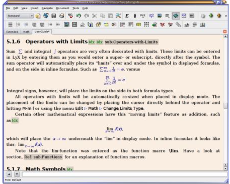Screen dimensions: 230x184
Task: Open Find and Replace magnifier icon
Action: [118, 16]
